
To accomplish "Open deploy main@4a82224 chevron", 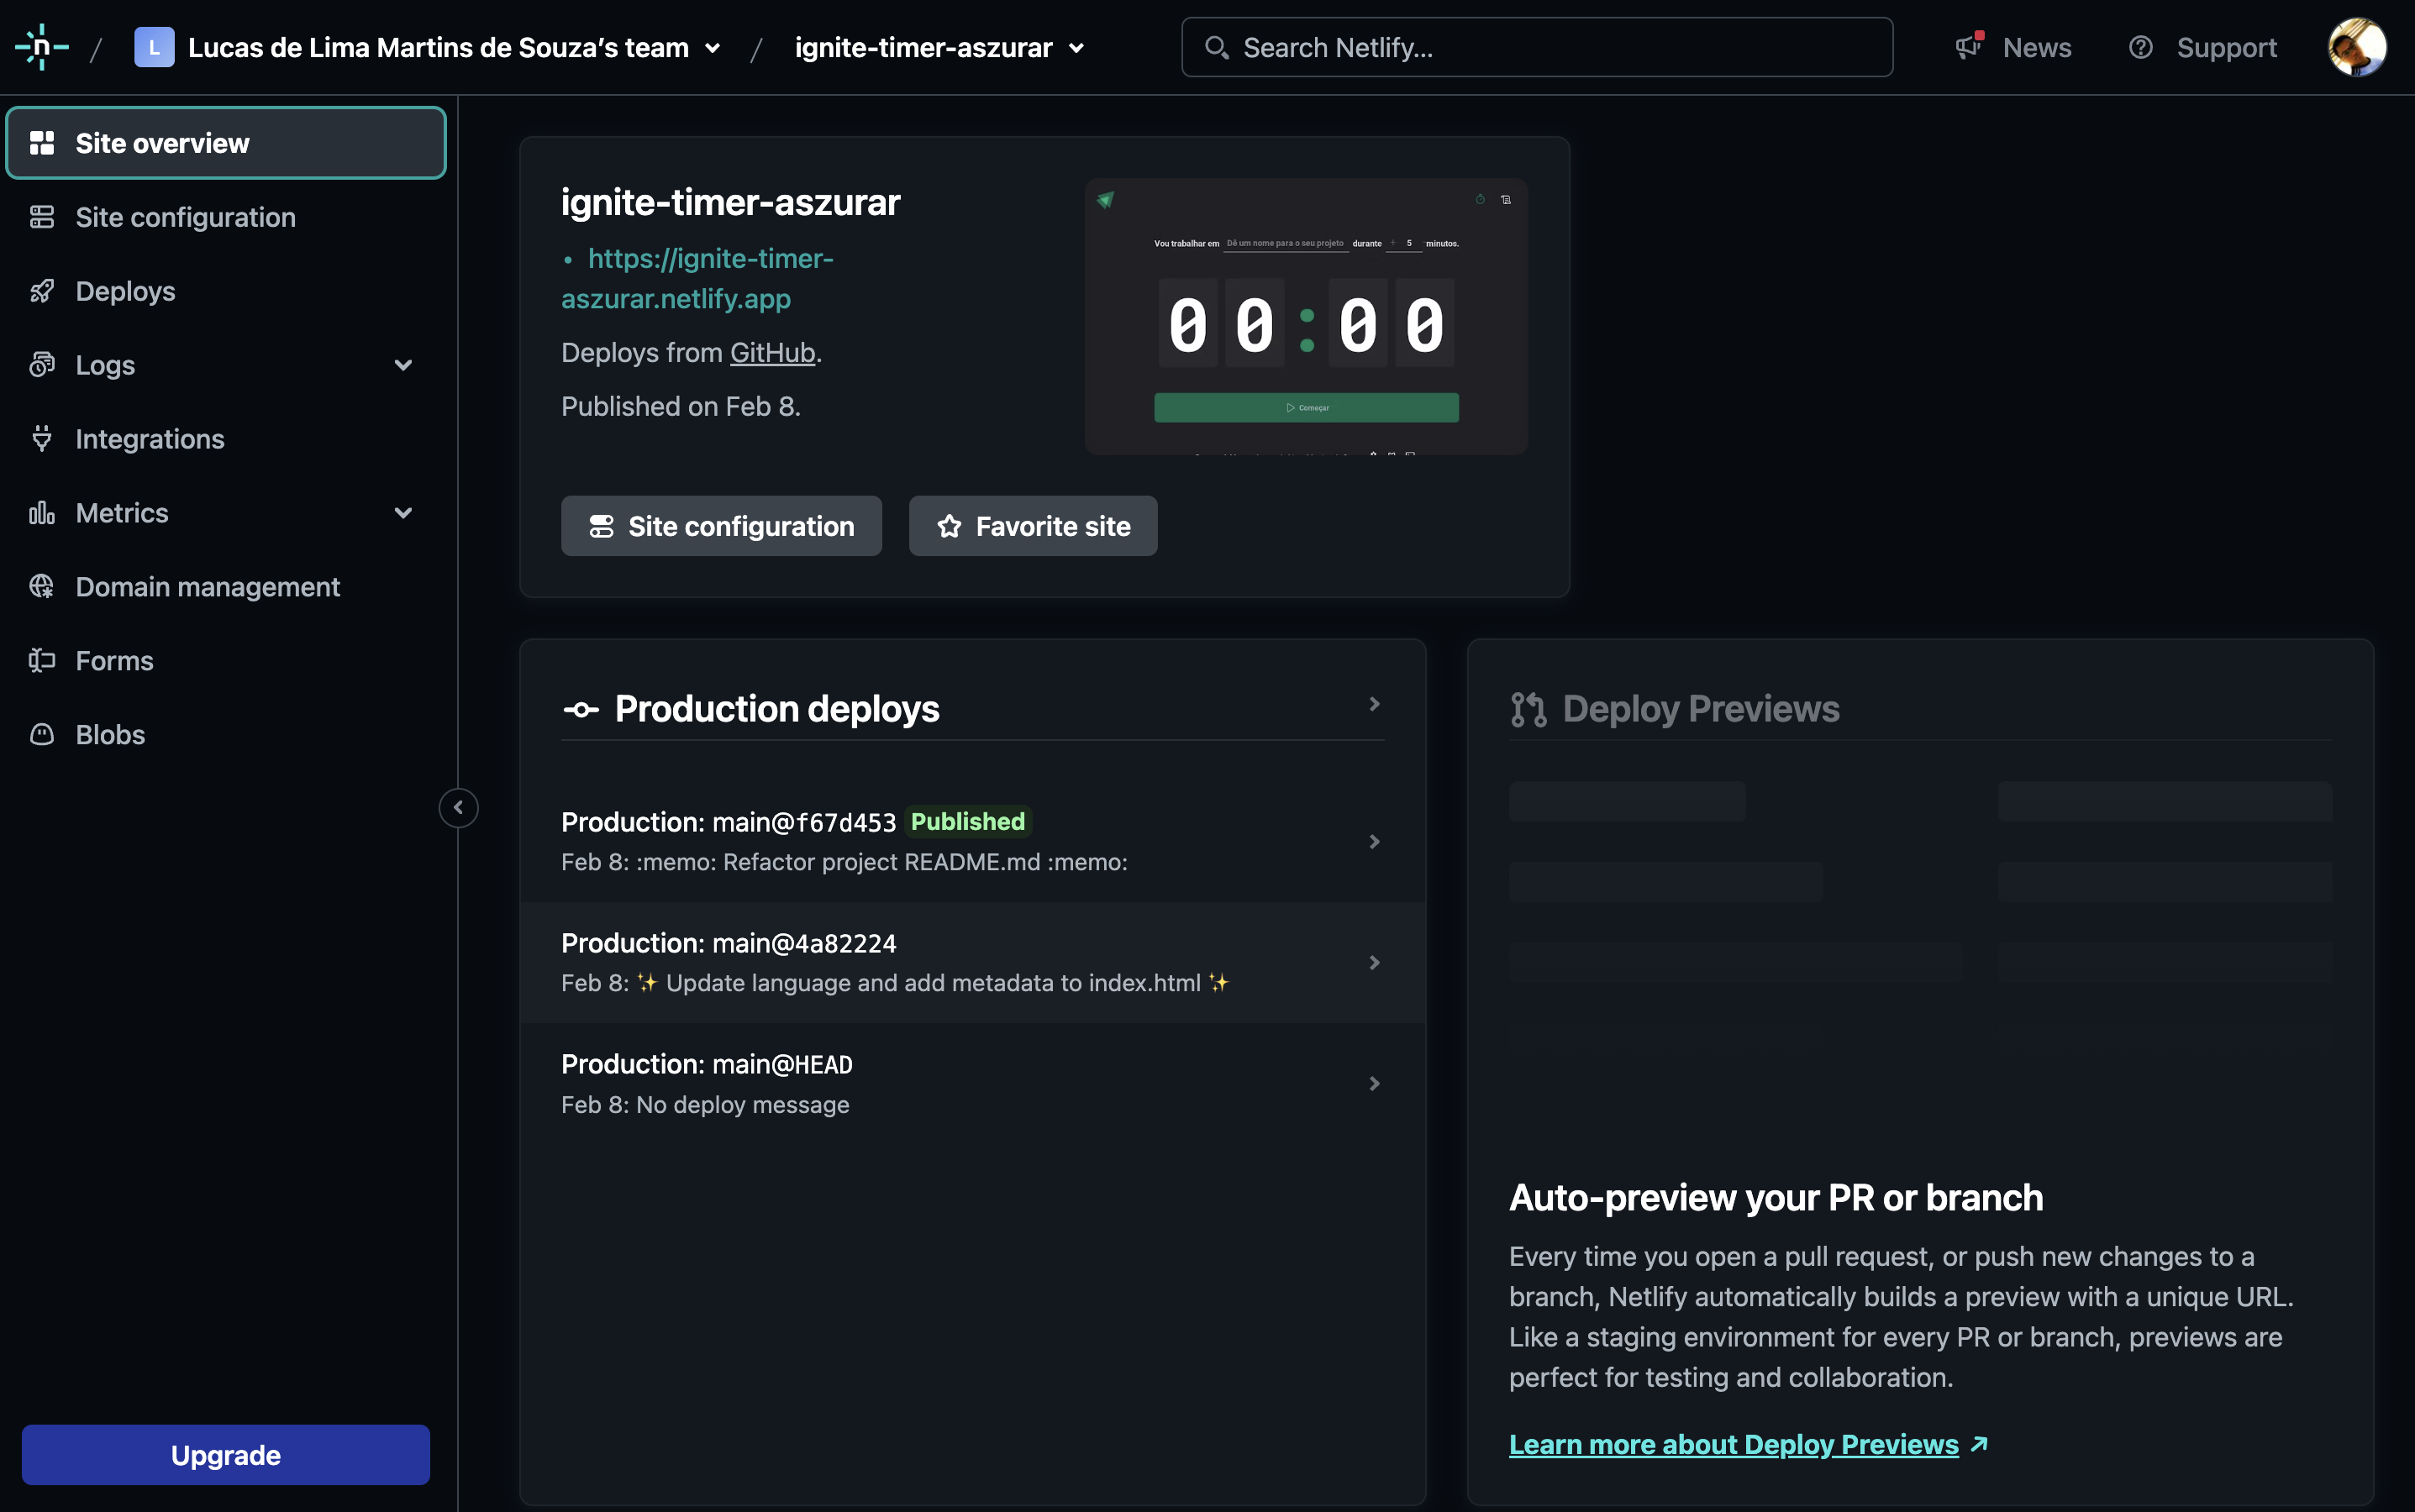I will 1375,963.
